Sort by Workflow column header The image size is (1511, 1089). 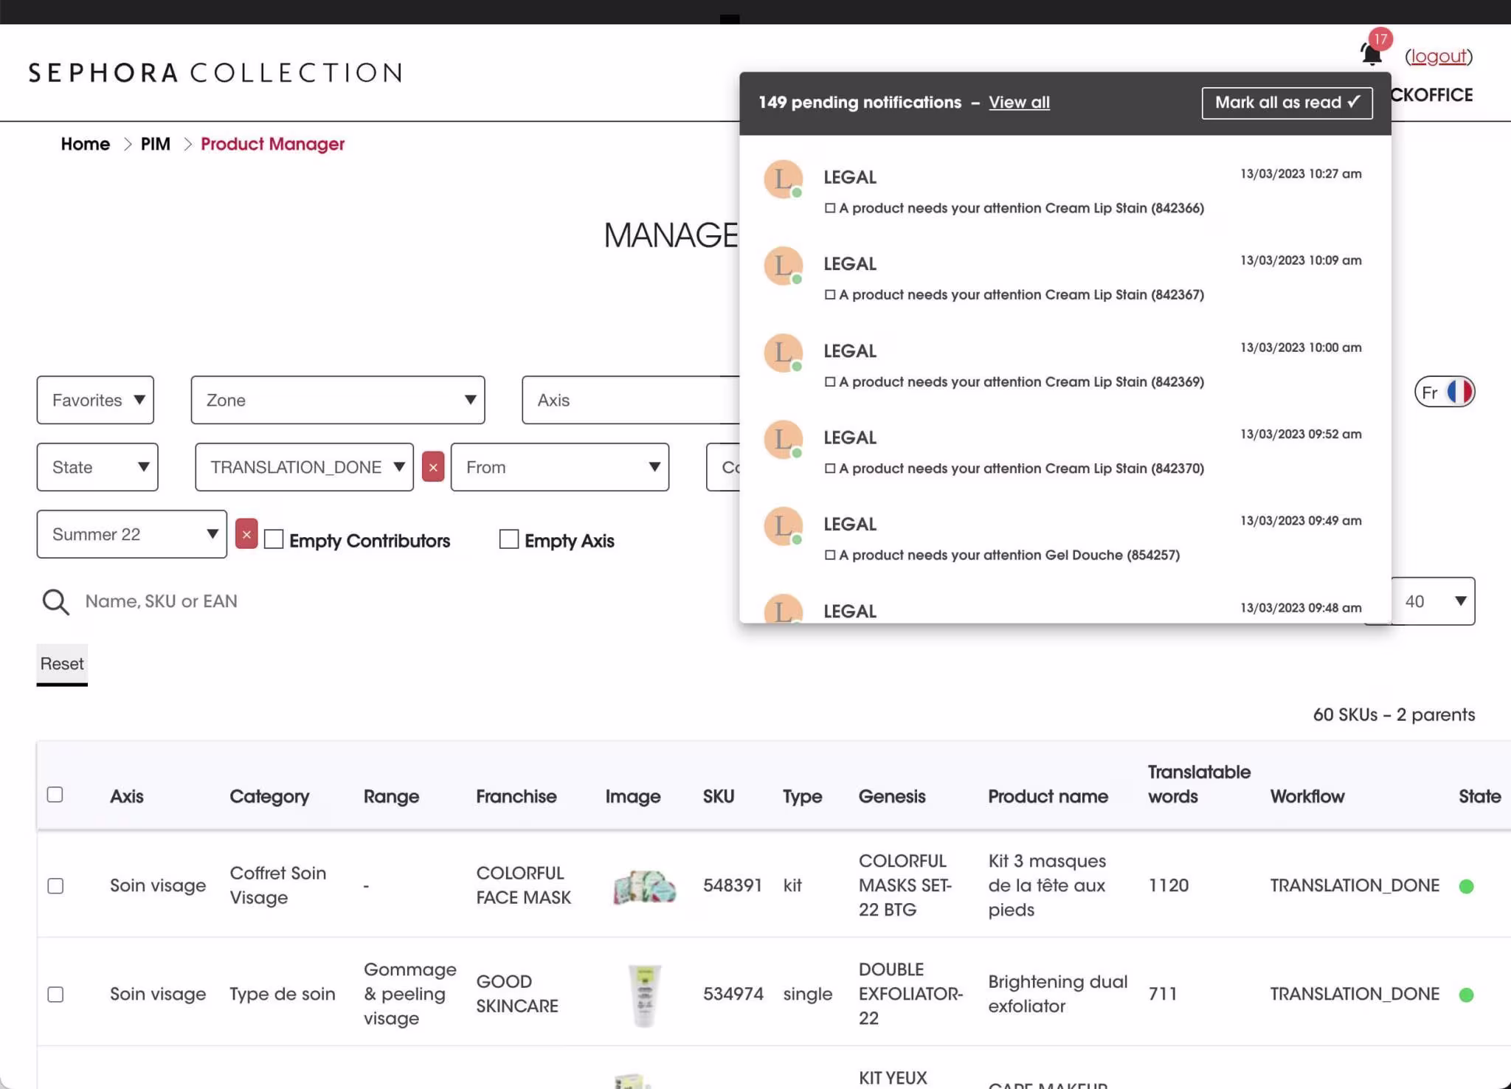click(1307, 796)
